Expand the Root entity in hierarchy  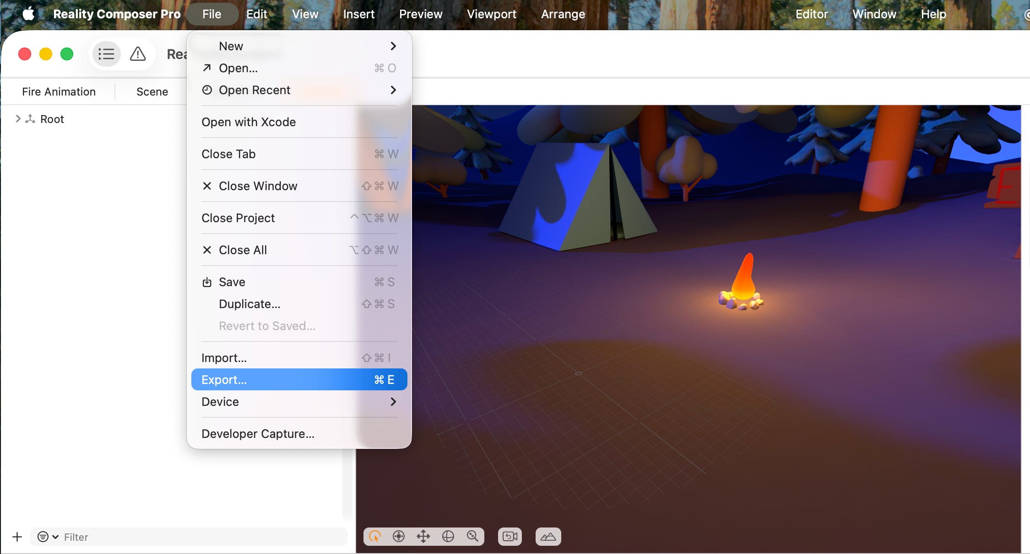coord(18,119)
